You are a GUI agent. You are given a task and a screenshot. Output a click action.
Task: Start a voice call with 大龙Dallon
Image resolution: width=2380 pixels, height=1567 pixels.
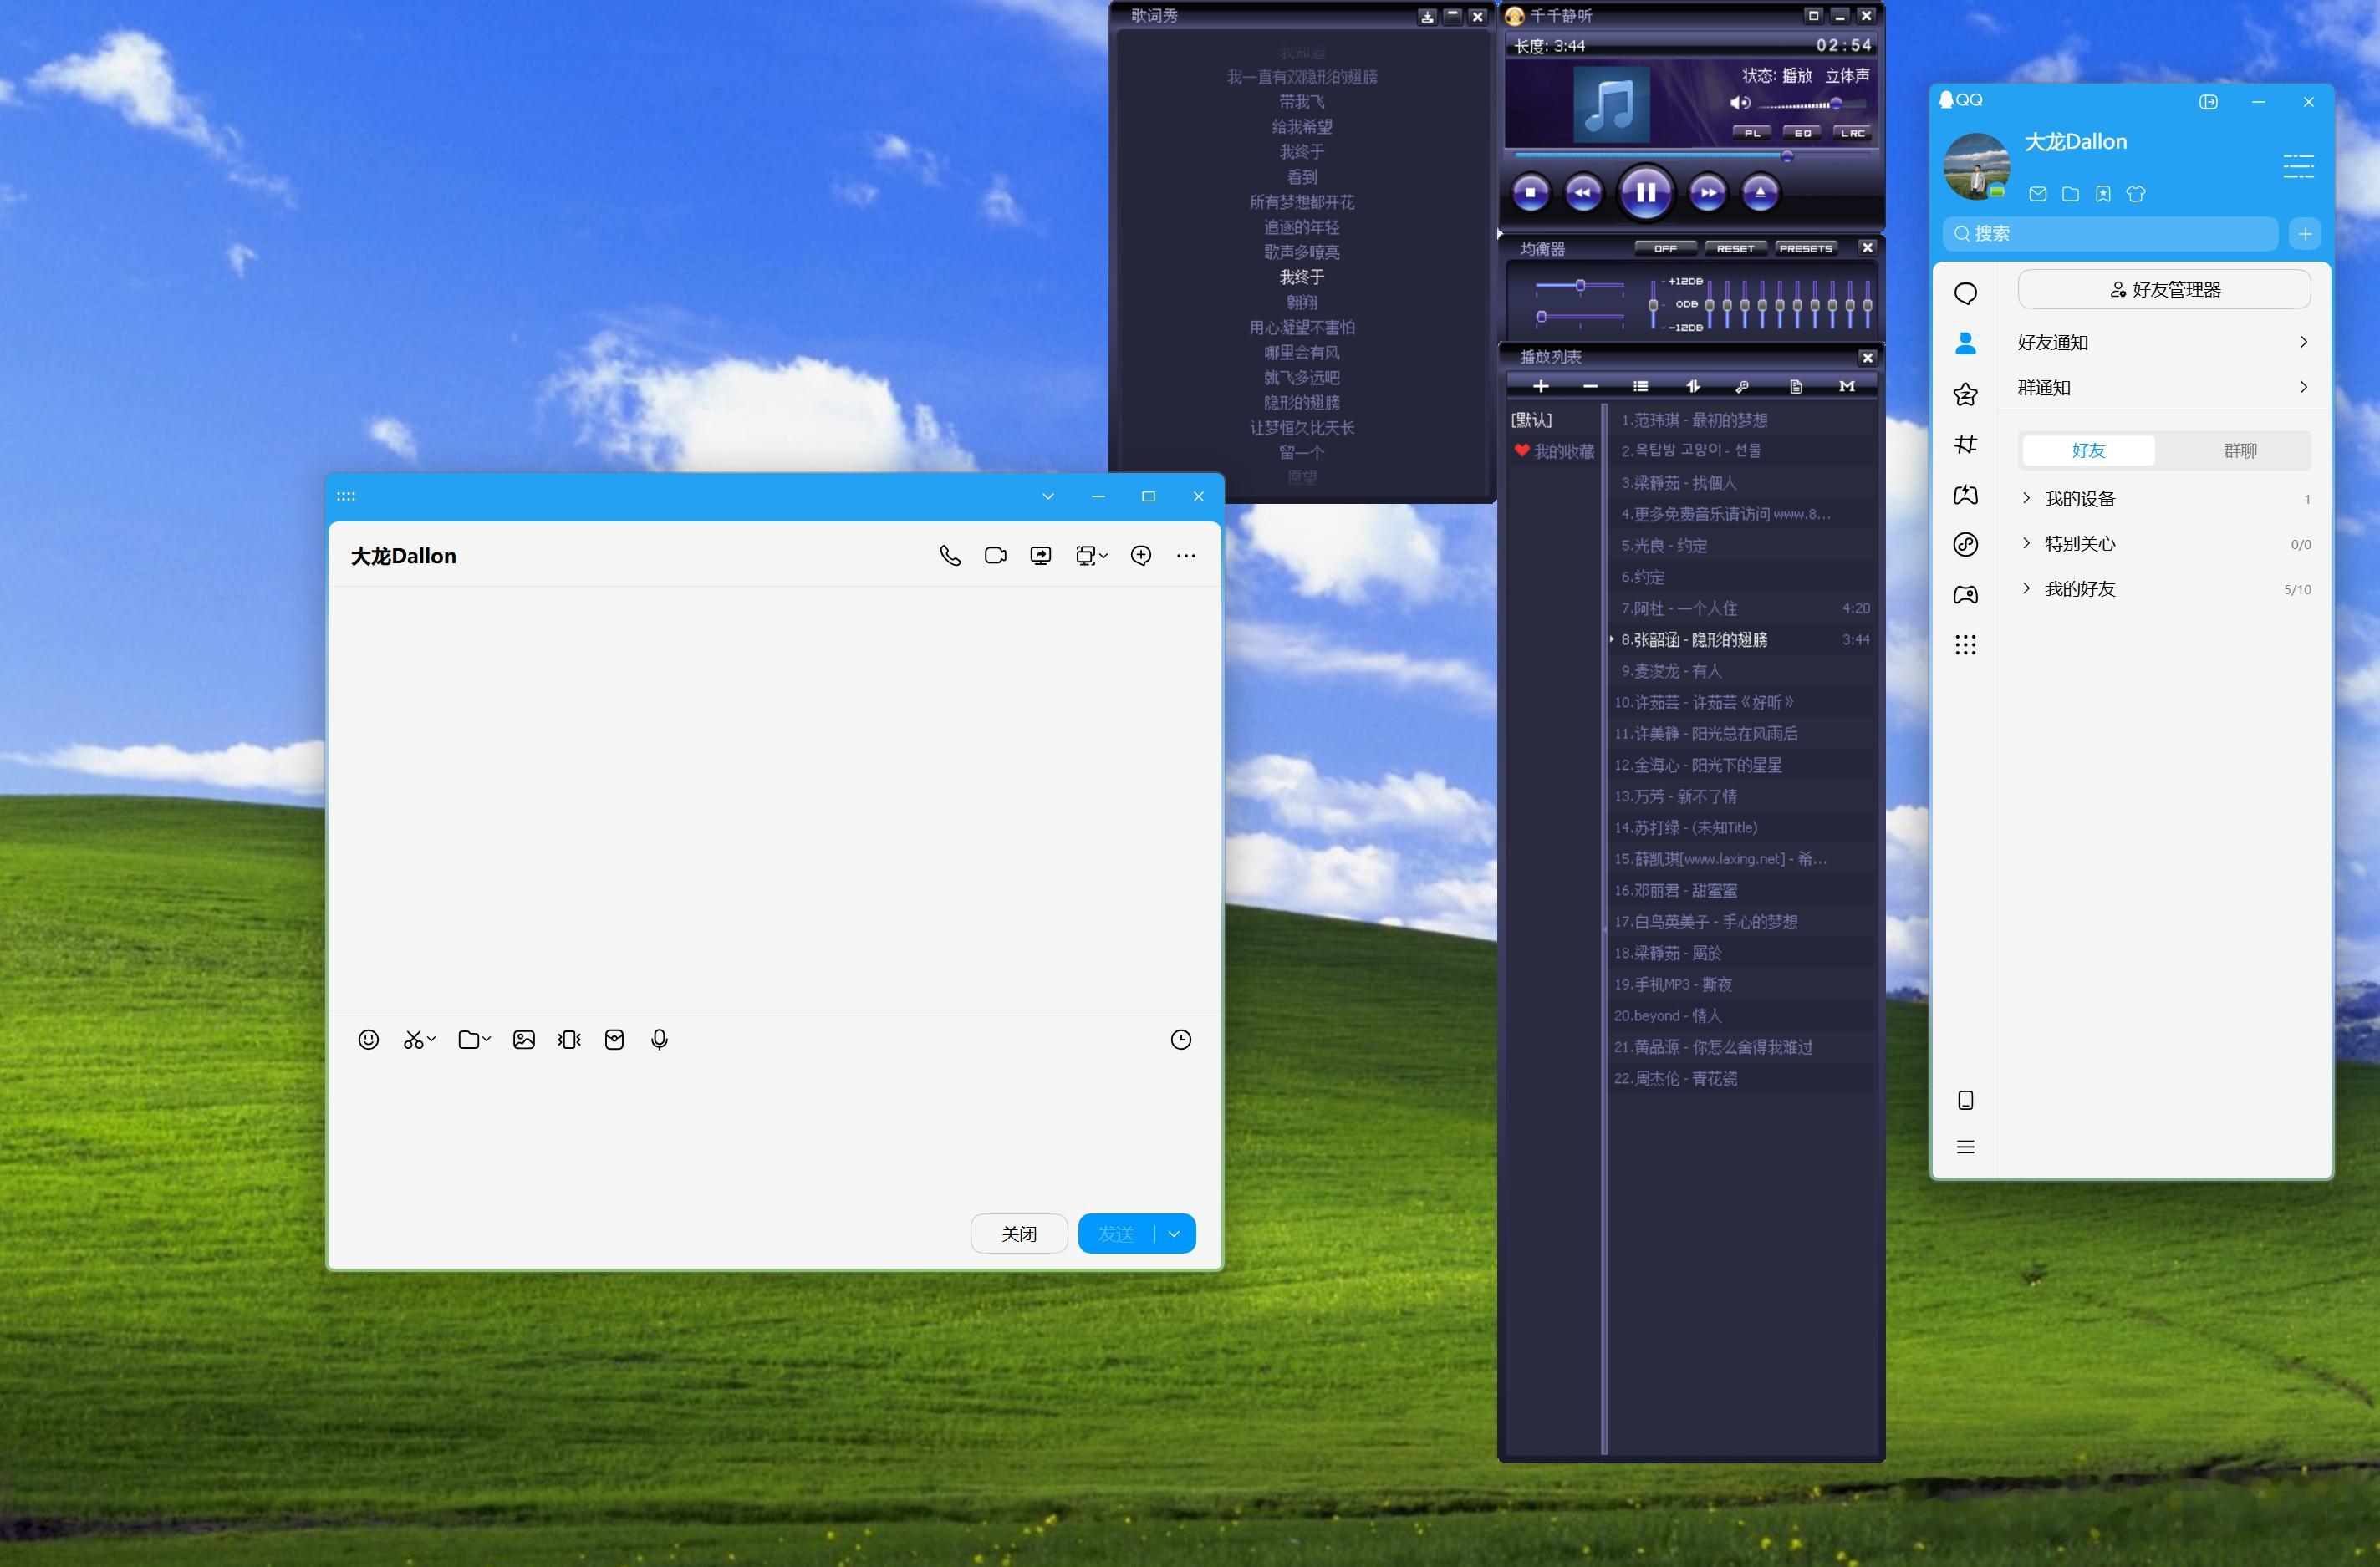tap(950, 556)
